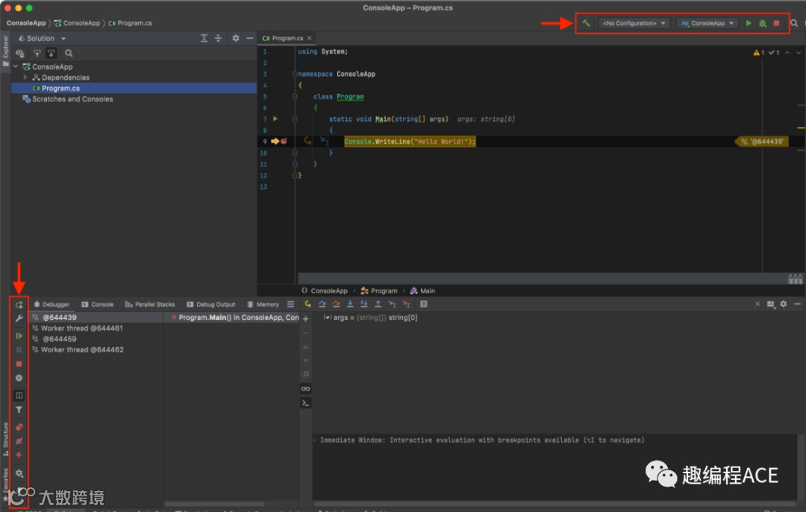Switch to the Console tab
The image size is (806, 512).
click(98, 305)
